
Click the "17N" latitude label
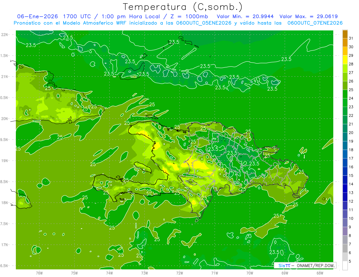tap(4, 245)
